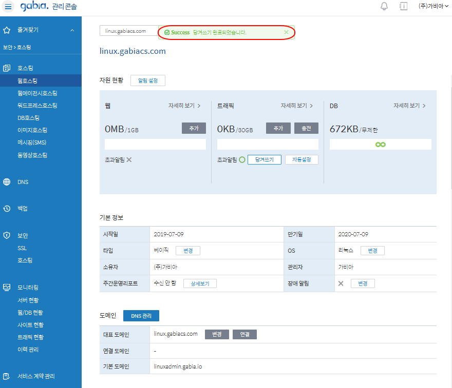This screenshot has height=388, width=452.
Task: Open the info guide icon in header
Action: [x=404, y=6]
